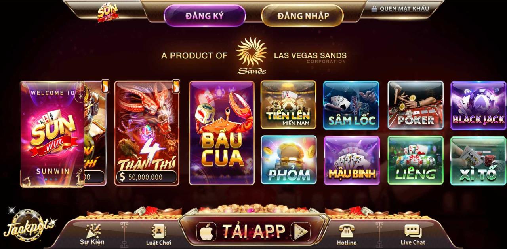507x249 pixels.
Task: Click the Sun Win logo at top
Action: [x=108, y=13]
